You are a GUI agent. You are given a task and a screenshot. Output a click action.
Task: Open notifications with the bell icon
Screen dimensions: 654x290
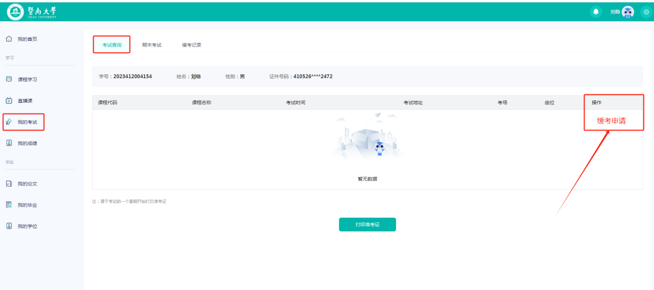coord(596,11)
